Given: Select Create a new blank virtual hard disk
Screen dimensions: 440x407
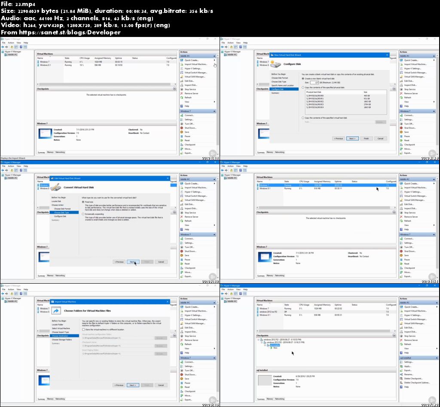Looking at the screenshot, I should pos(303,79).
